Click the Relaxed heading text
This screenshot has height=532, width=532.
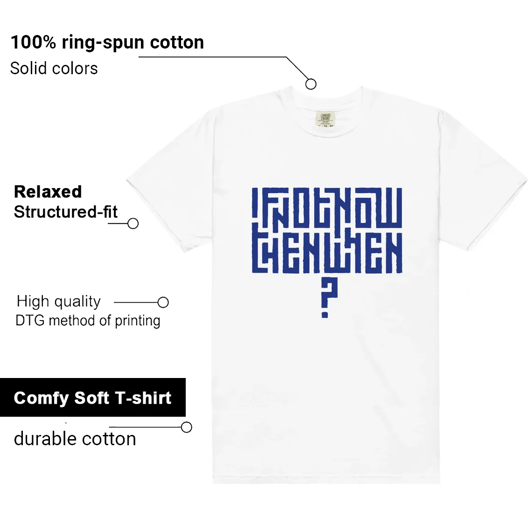[x=48, y=192]
